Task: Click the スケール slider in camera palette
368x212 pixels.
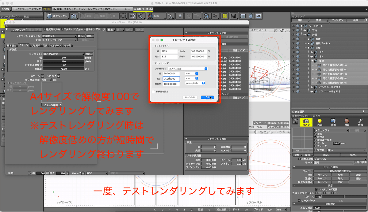Action: 345,197
